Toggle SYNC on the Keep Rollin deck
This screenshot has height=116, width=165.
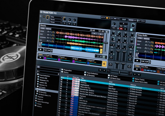click(140, 38)
